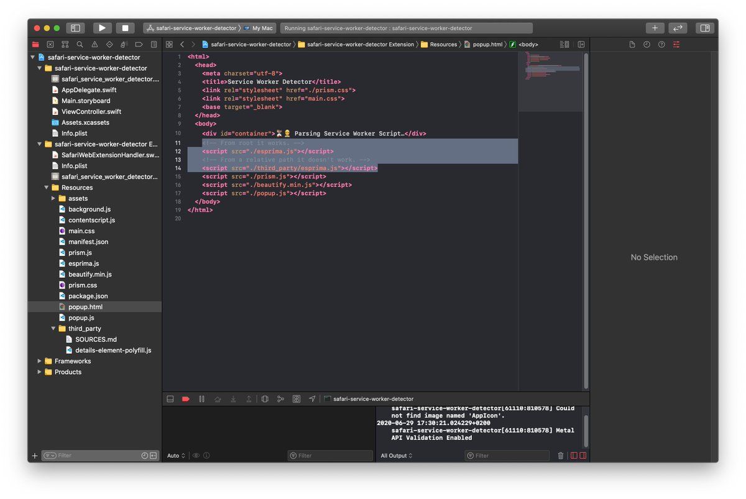Pause program execution
Viewport: 746px width, 499px height.
(x=201, y=399)
